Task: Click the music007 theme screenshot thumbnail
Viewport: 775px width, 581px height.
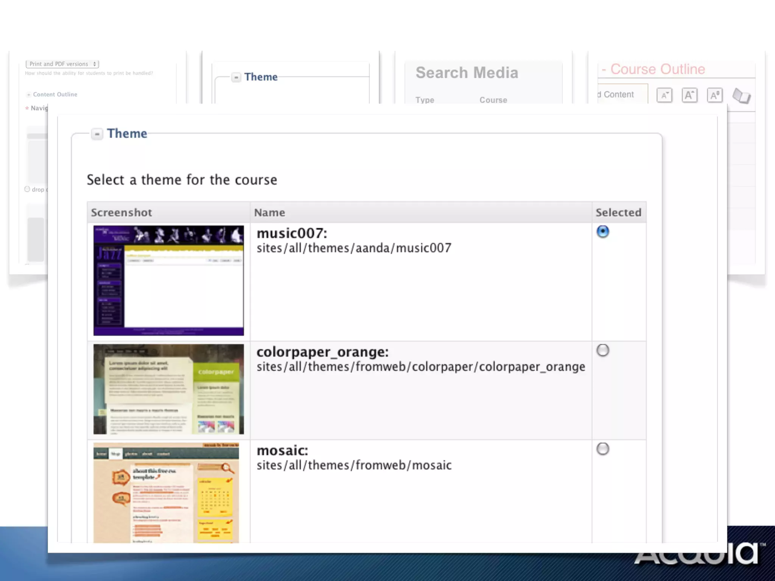Action: coord(168,280)
